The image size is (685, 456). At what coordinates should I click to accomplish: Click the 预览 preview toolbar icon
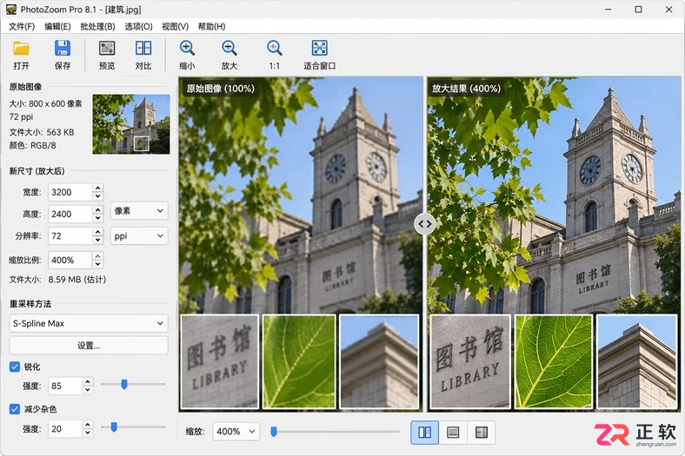click(107, 55)
